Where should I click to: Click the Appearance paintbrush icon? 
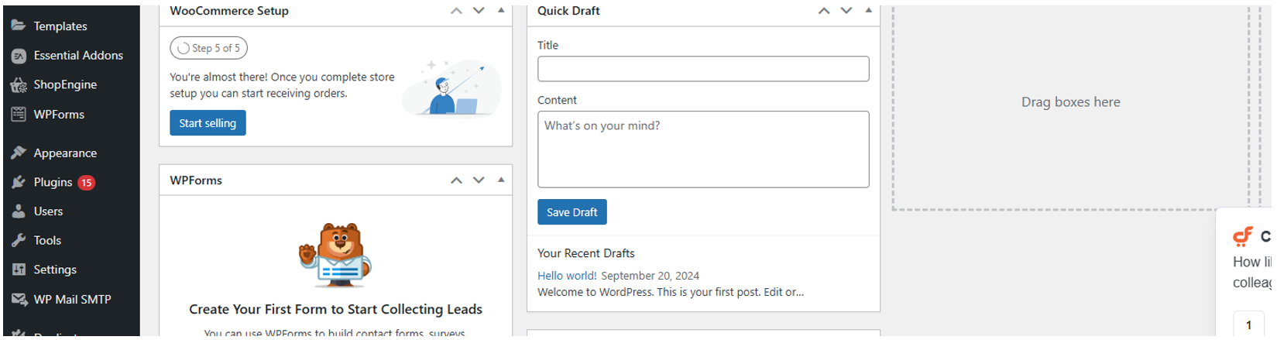tap(19, 153)
